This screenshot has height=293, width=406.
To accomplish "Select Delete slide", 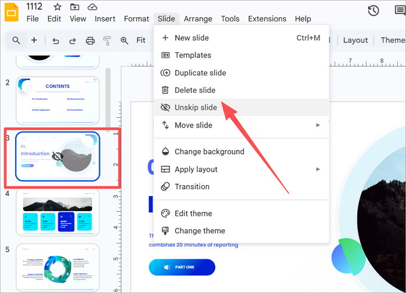I will click(241, 90).
